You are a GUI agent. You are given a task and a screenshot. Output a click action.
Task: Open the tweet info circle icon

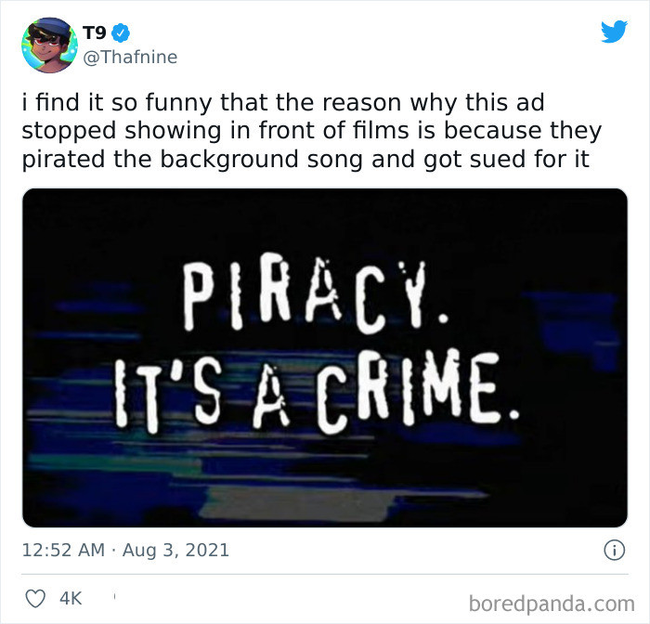click(614, 551)
